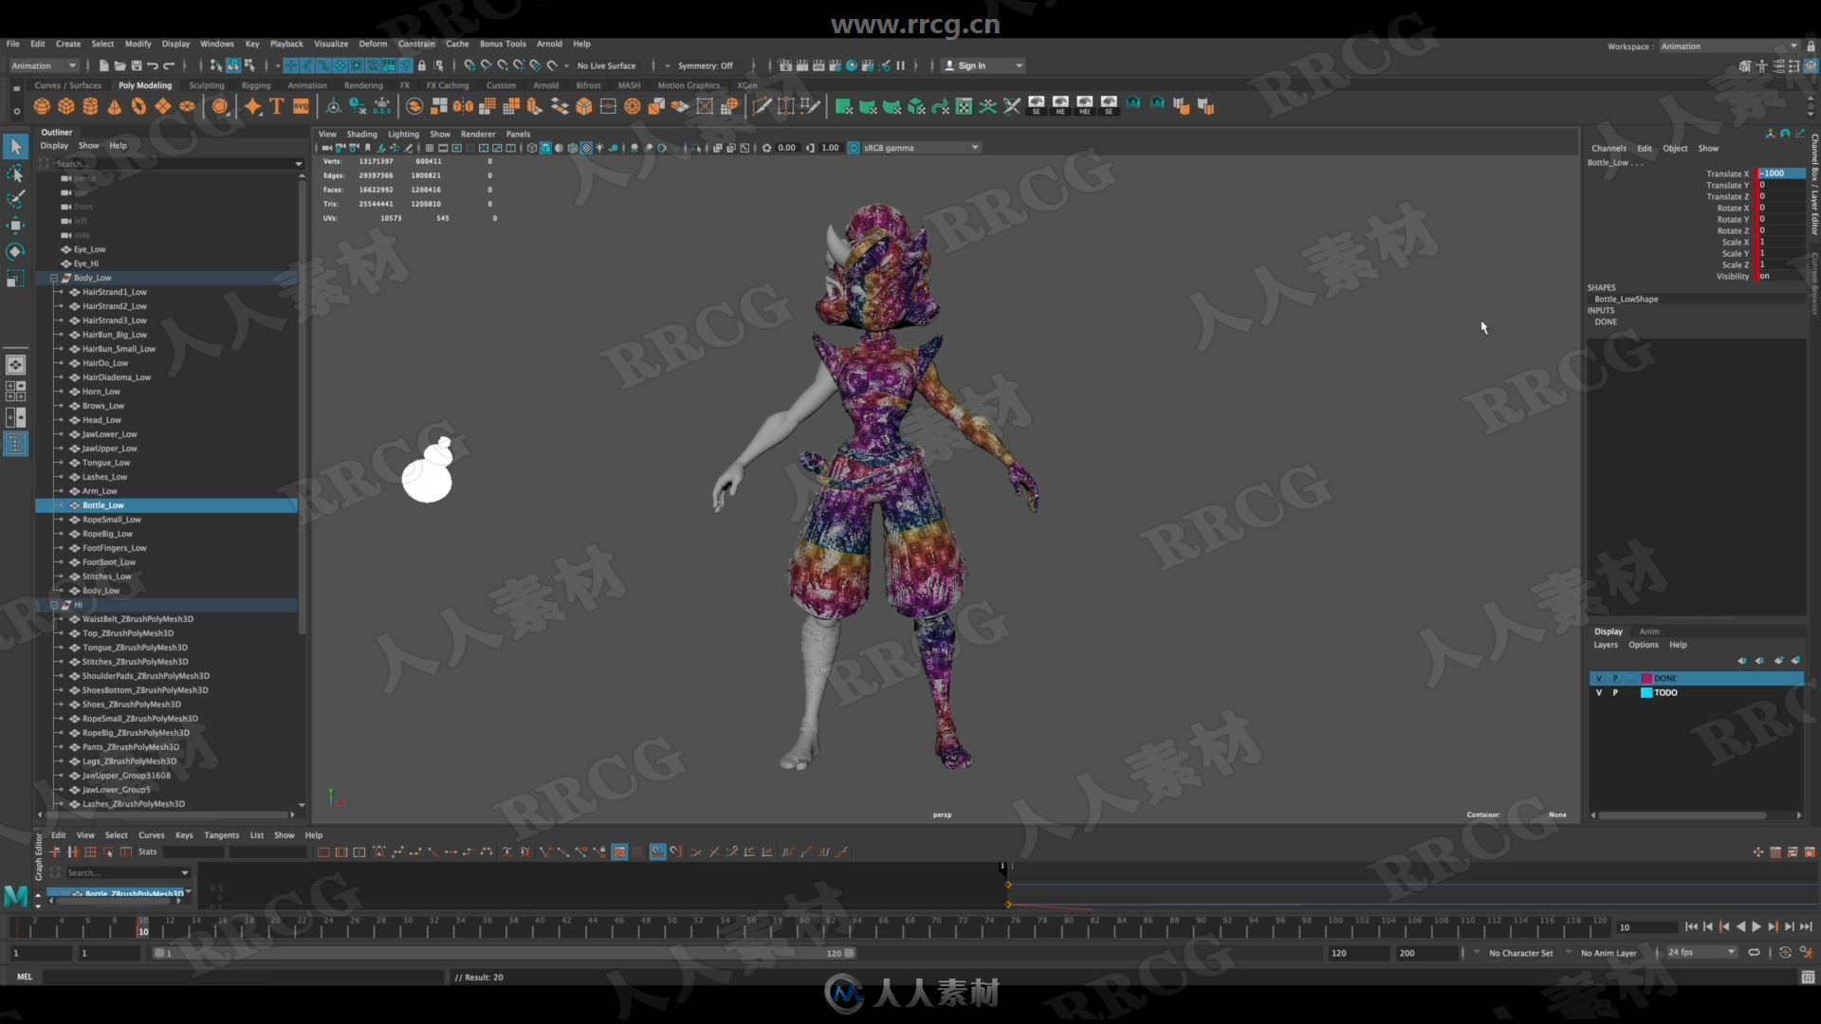1821x1024 pixels.
Task: Toggle the select by object type mode icon
Action: [x=232, y=65]
